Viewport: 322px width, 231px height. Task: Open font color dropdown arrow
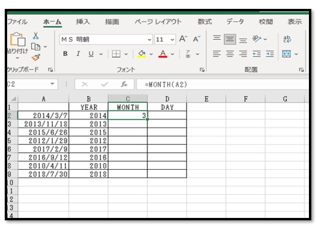click(x=172, y=54)
